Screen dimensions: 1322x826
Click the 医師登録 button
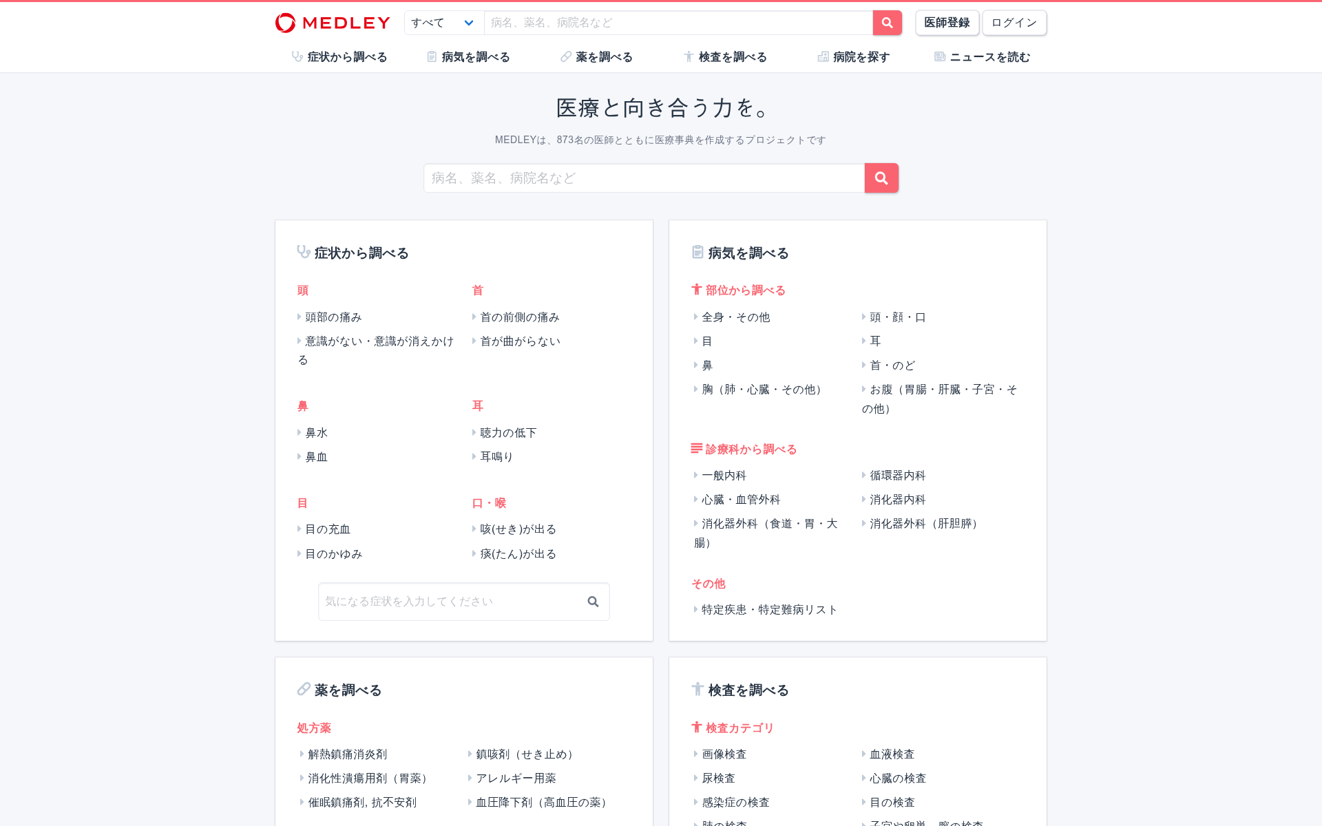[x=947, y=23]
